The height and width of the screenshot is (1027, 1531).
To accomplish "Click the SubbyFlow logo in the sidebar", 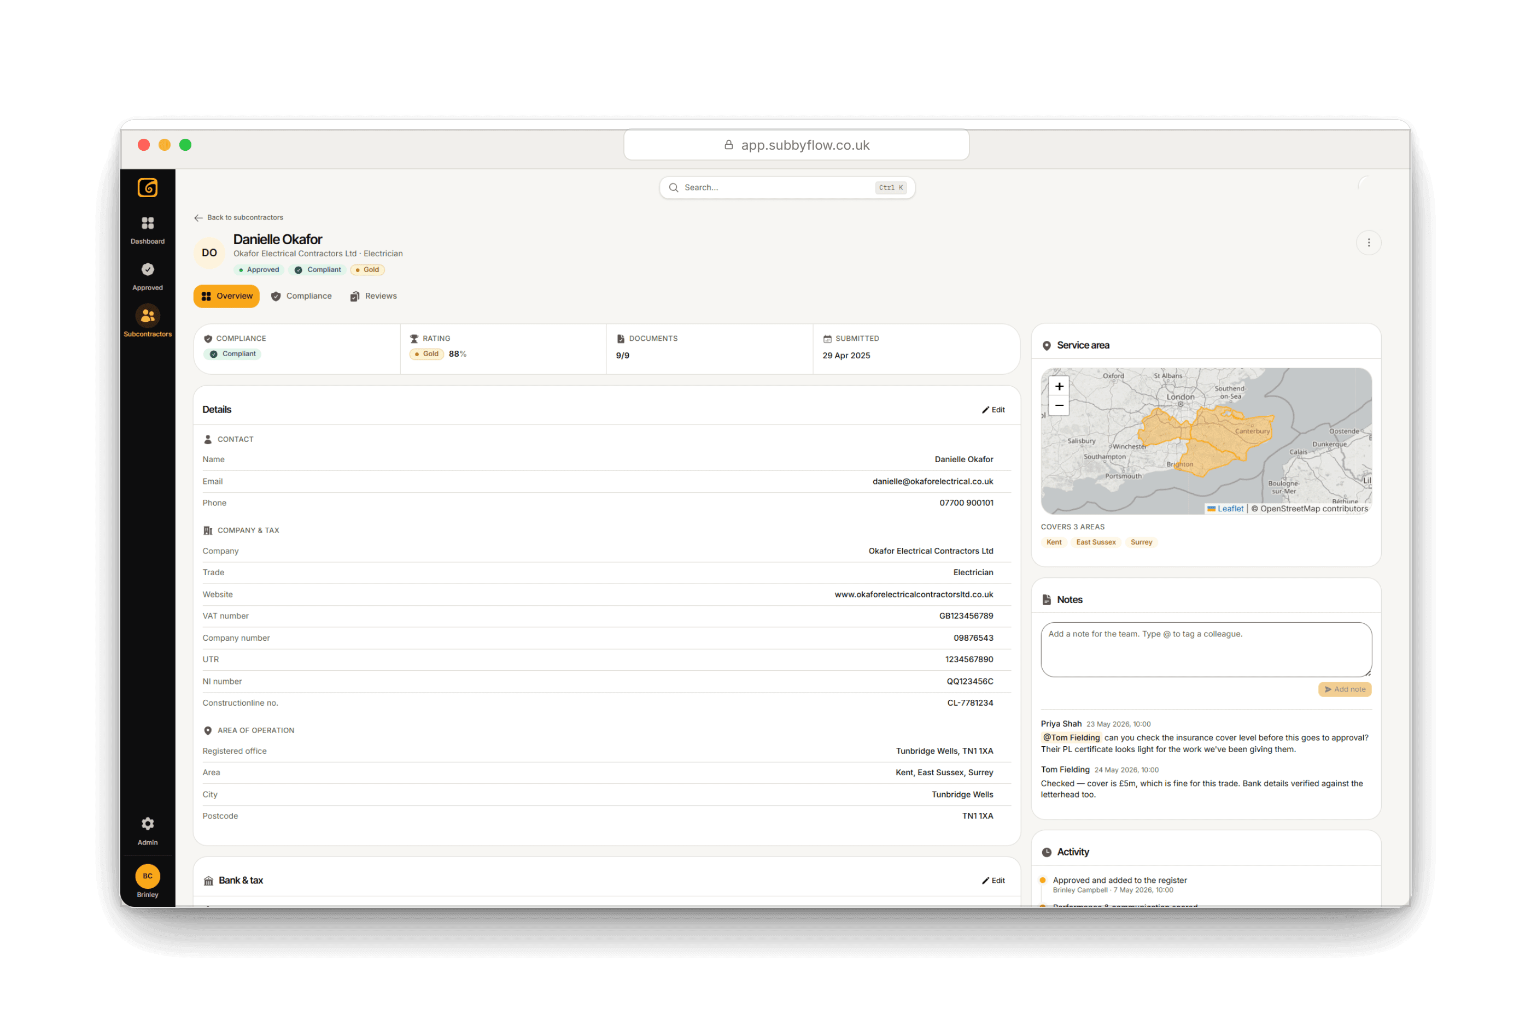I will pyautogui.click(x=148, y=188).
